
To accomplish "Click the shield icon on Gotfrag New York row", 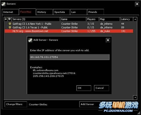I will pyautogui.click(x=10, y=24).
